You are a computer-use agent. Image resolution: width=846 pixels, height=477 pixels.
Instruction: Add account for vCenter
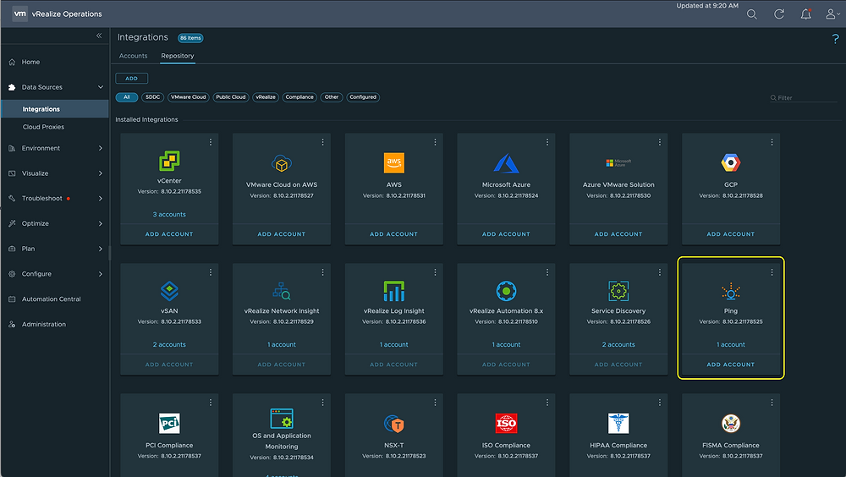point(169,234)
